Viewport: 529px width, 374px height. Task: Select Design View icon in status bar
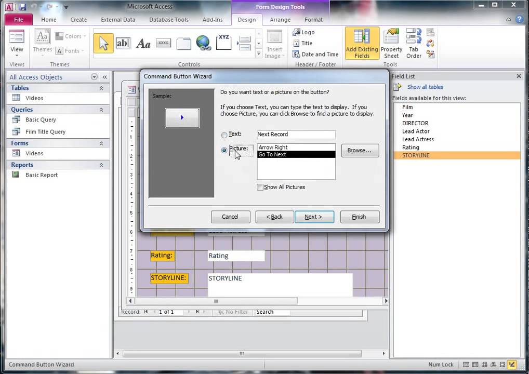pyautogui.click(x=512, y=365)
